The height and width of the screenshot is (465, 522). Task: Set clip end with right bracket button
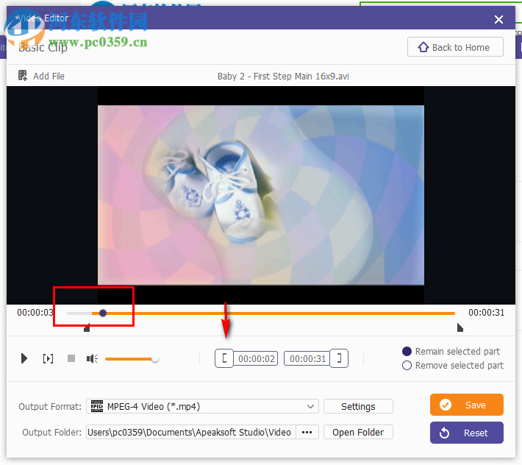(339, 358)
